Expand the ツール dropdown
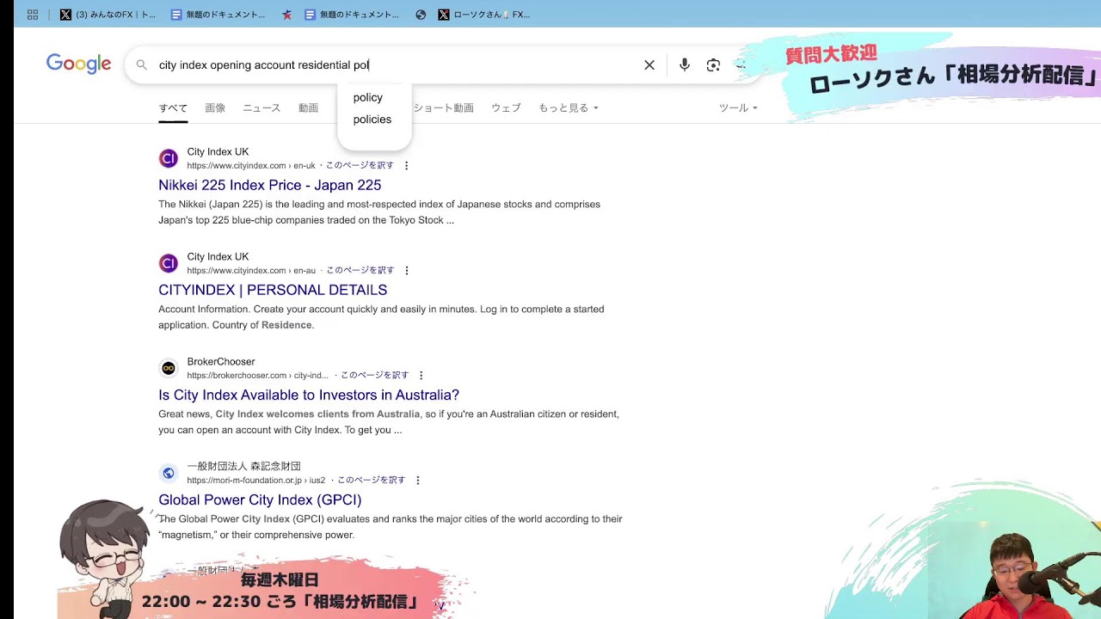This screenshot has height=619, width=1101. click(x=738, y=107)
